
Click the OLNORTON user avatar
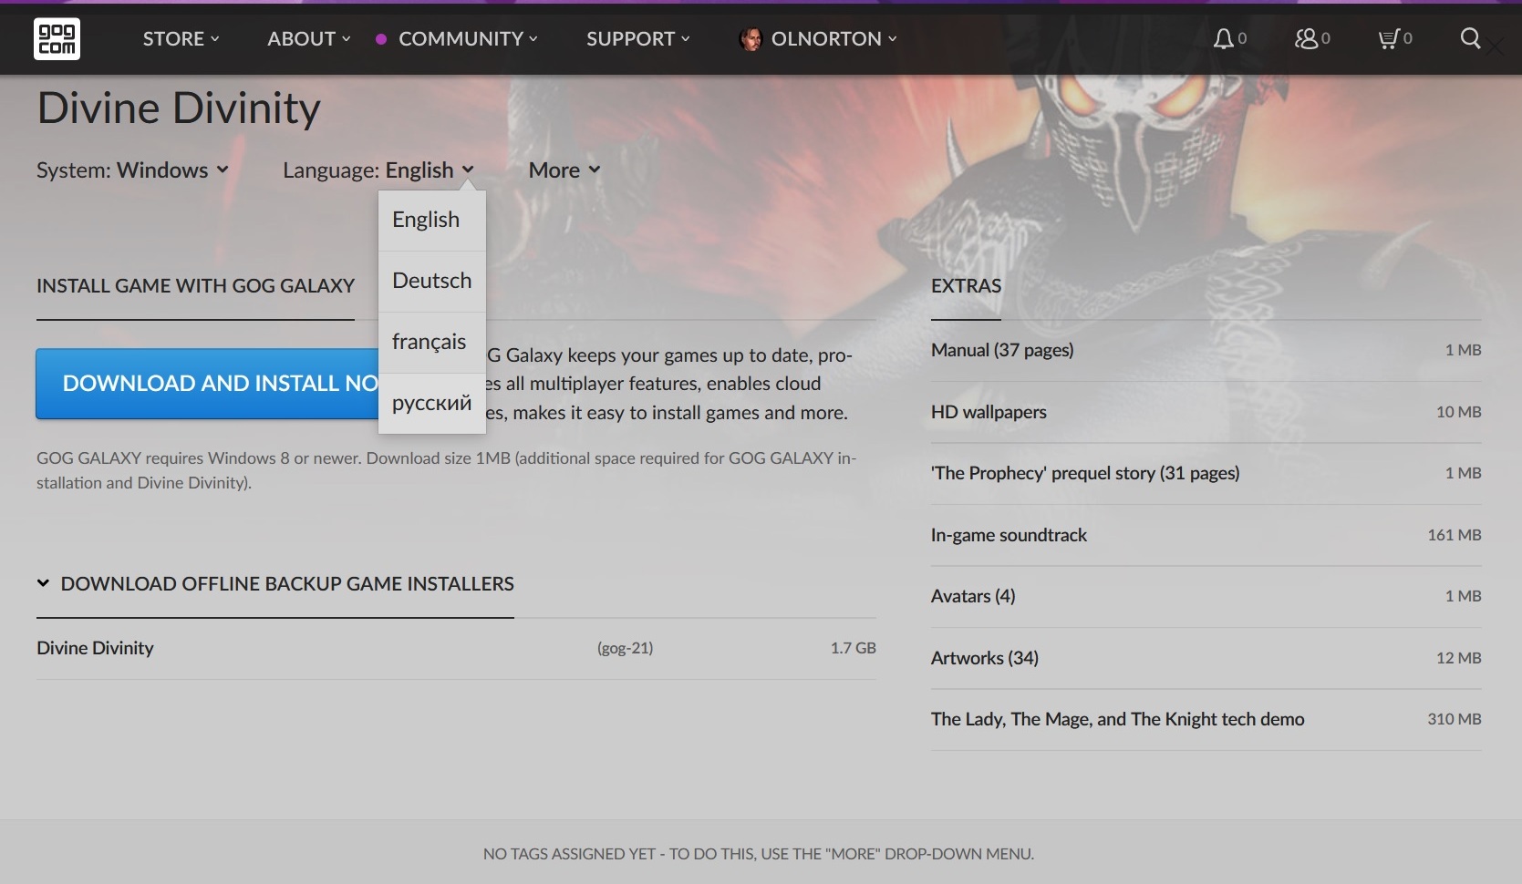click(751, 39)
